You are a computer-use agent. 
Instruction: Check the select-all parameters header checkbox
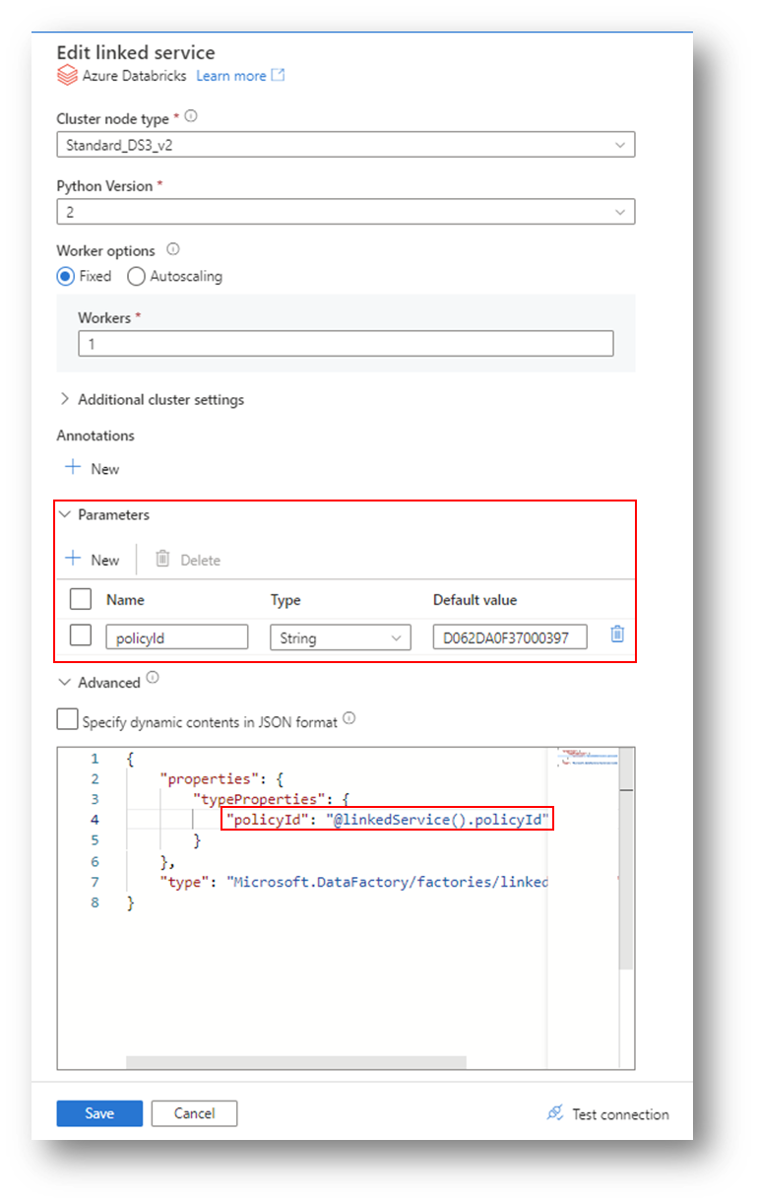pos(81,599)
